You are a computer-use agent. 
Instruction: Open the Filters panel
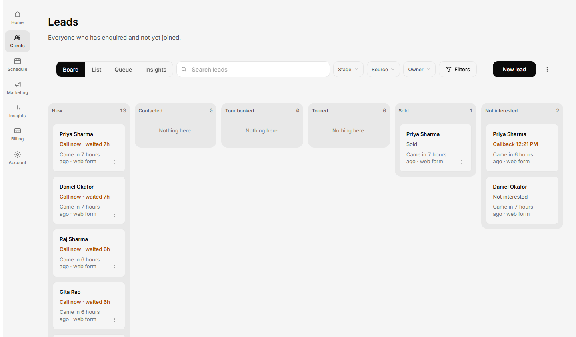[x=458, y=69]
